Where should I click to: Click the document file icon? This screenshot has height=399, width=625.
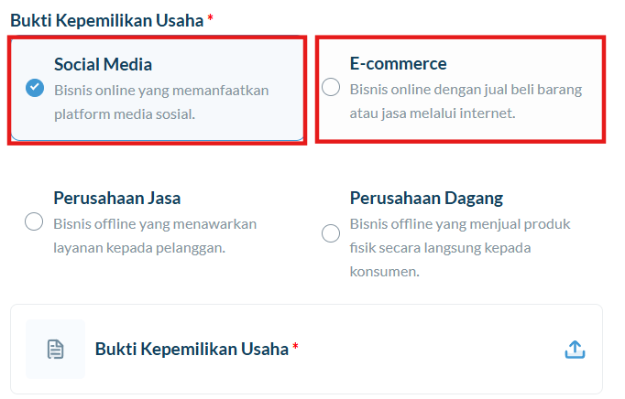(x=55, y=350)
